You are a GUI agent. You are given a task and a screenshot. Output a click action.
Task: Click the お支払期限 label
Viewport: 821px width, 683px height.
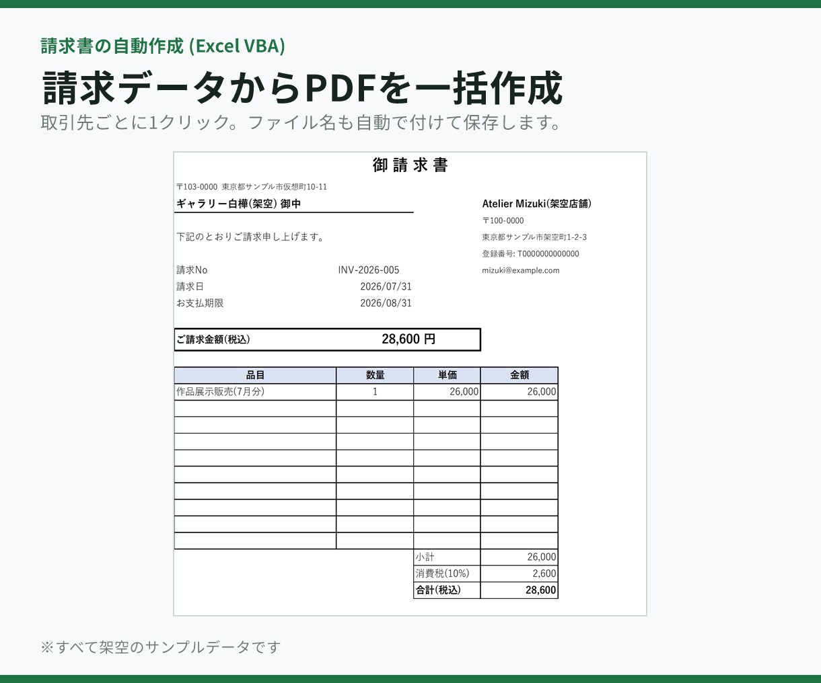pyautogui.click(x=200, y=303)
